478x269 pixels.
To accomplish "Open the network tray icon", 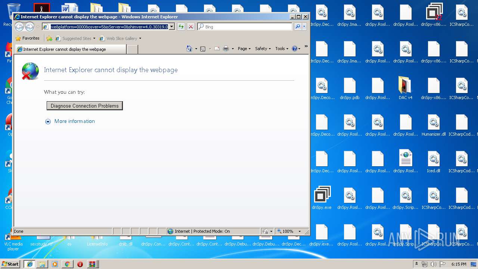I will click(x=425, y=264).
